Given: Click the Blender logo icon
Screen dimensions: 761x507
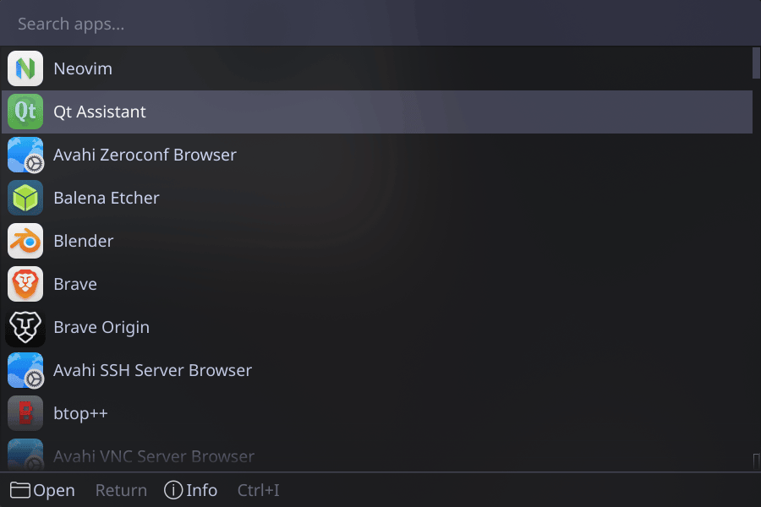Looking at the screenshot, I should pyautogui.click(x=25, y=241).
